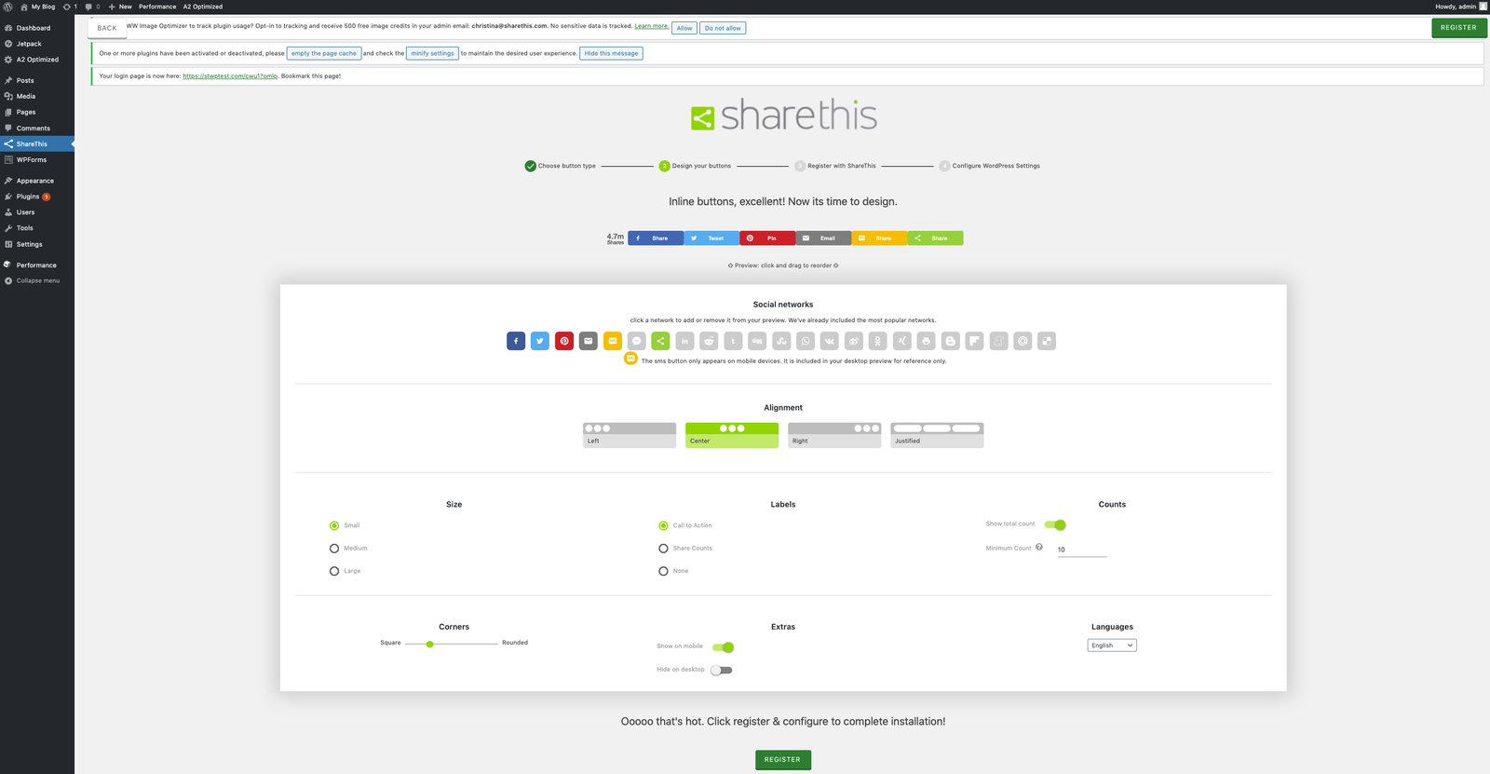
Task: Toggle Show on mobile switch
Action: point(724,647)
